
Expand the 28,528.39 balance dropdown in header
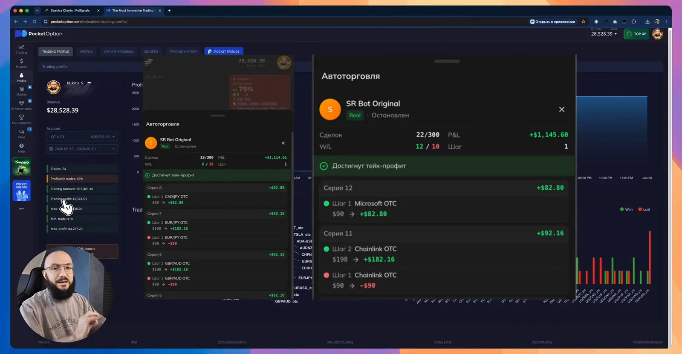[x=604, y=34]
